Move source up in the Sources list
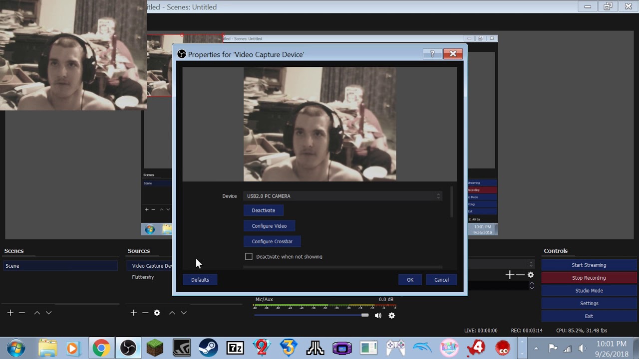 (172, 313)
